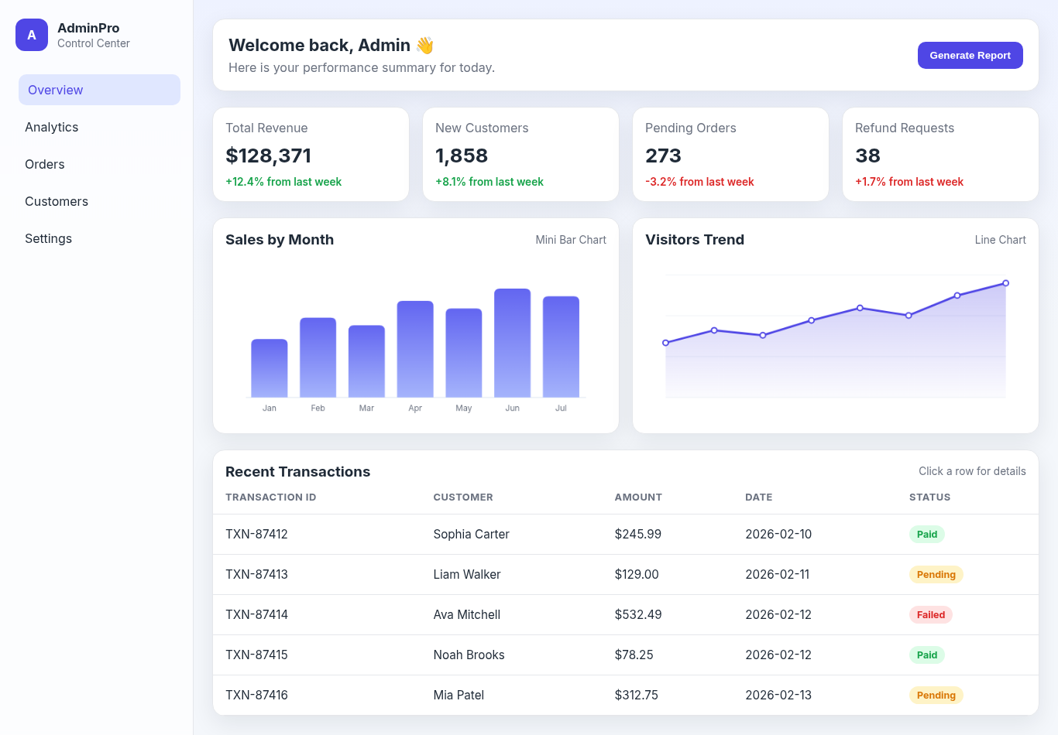Viewport: 1058px width, 735px height.
Task: Click the 'Click a row for details' hint text
Action: (x=972, y=471)
